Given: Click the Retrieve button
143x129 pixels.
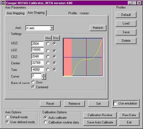Looking at the screenshot, I should tap(74, 104).
